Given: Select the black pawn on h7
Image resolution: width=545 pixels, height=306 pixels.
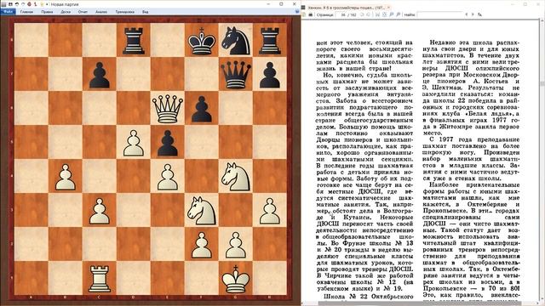Looking at the screenshot, I should point(270,75).
